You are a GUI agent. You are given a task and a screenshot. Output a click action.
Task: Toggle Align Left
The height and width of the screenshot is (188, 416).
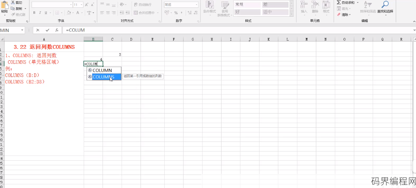(x=102, y=13)
